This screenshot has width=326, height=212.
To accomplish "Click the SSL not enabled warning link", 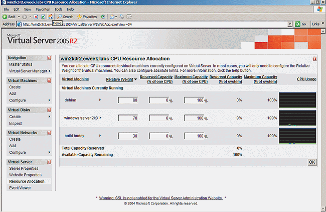I will click(160, 198).
